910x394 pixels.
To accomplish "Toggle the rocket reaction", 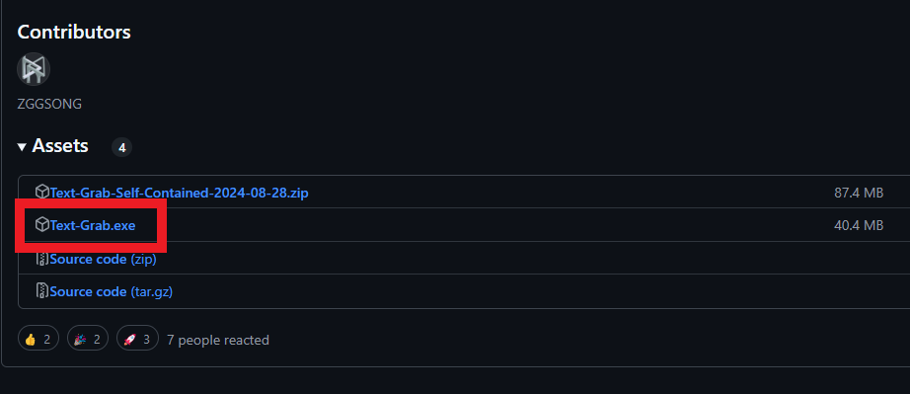I will [x=137, y=339].
